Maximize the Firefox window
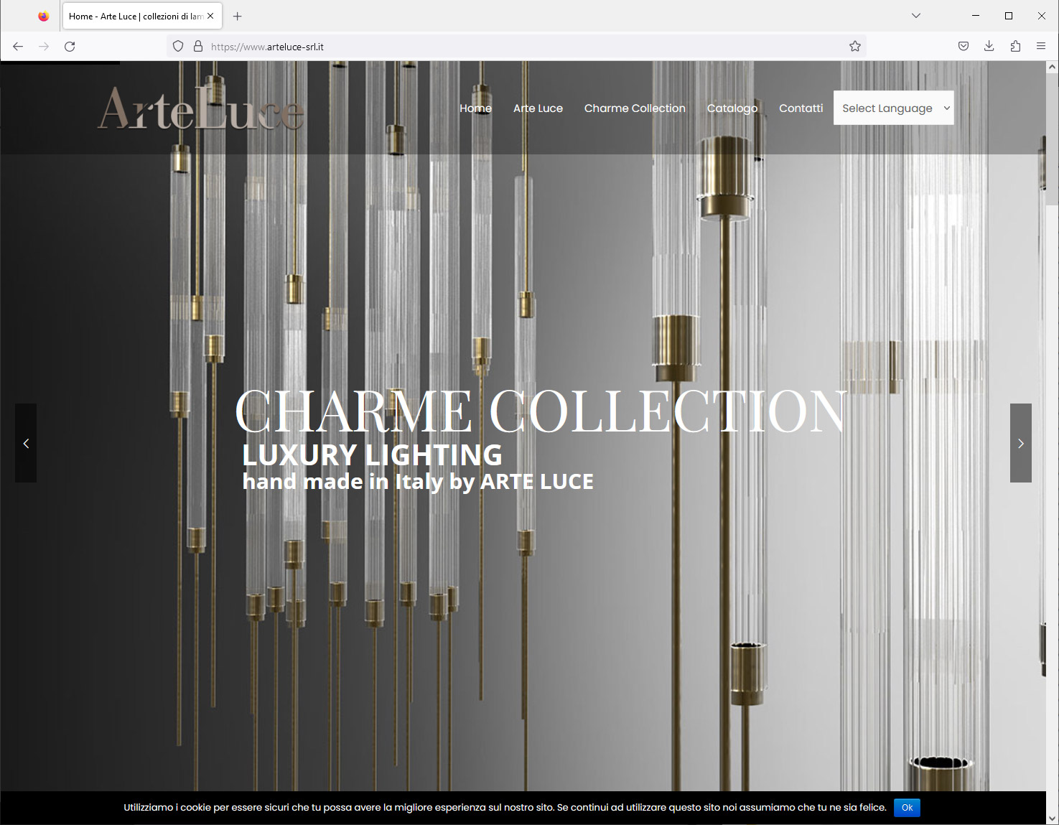 (x=1009, y=16)
